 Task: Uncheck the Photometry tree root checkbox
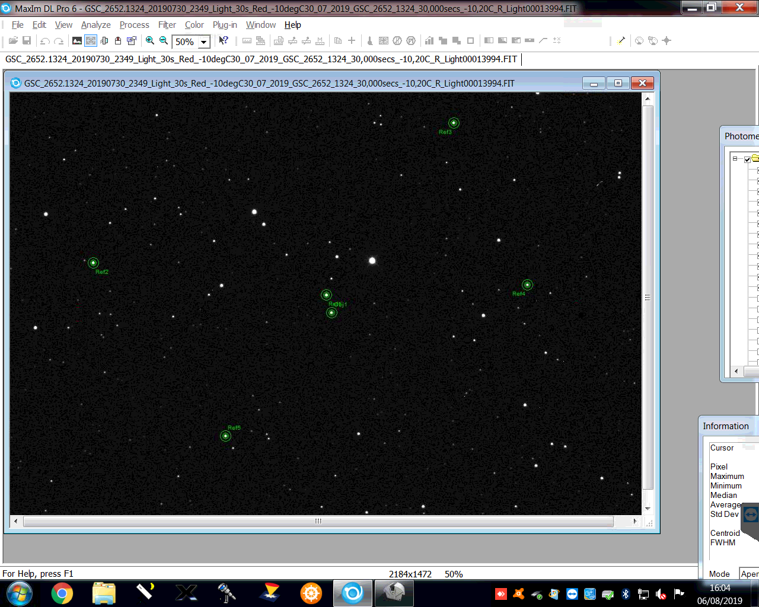(747, 159)
